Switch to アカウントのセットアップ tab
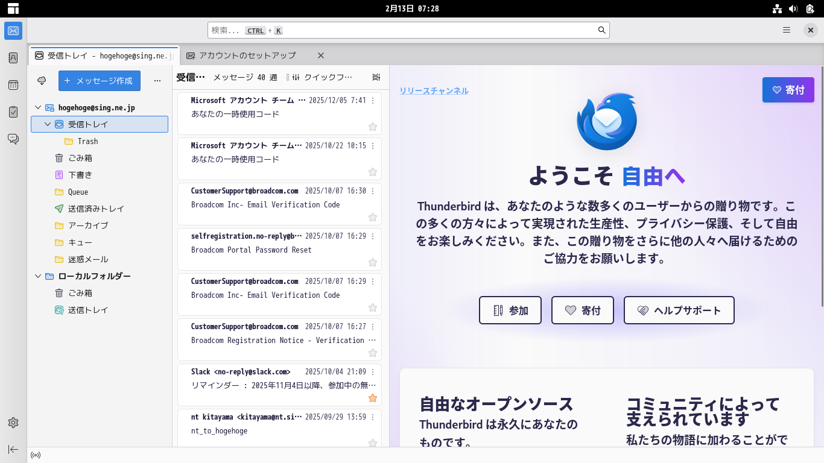Screen dimensions: 824x463 coord(247,55)
